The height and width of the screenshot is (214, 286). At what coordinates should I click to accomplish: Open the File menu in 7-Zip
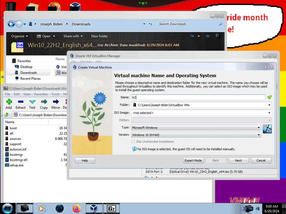point(8,94)
